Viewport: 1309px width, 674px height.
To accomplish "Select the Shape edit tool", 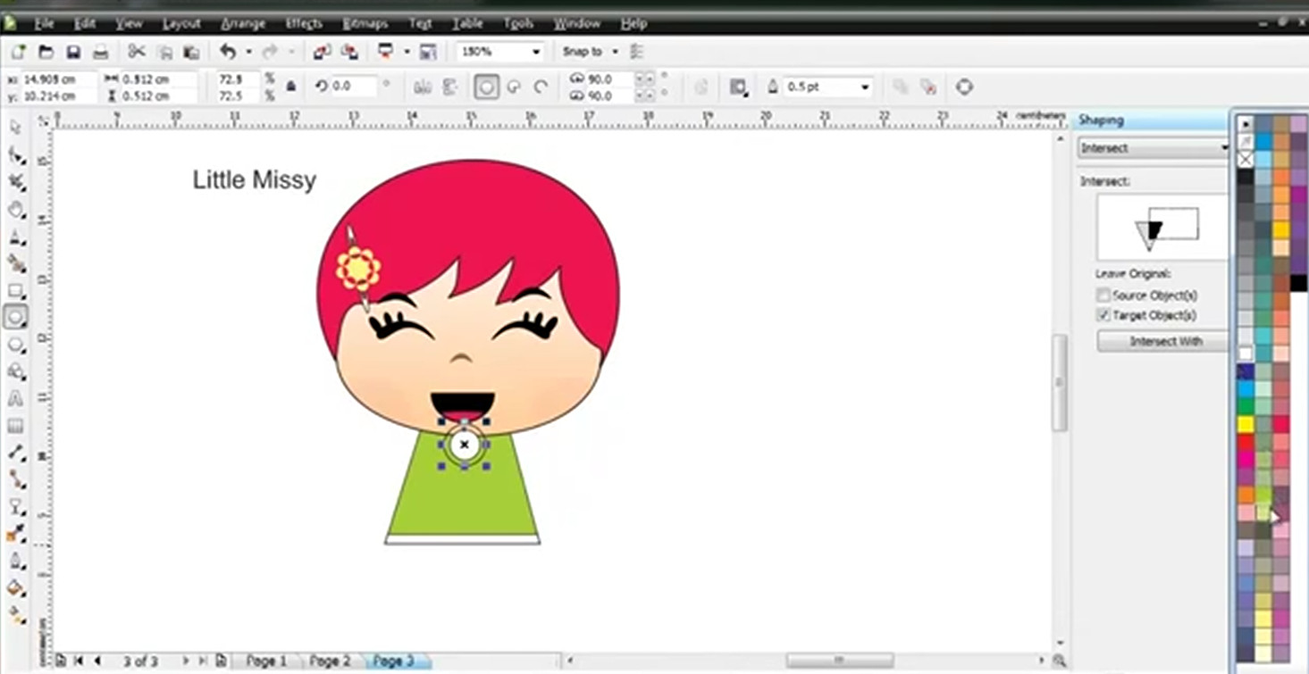I will click(16, 155).
